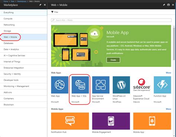Open the Add-ons category
The width and height of the screenshot is (176, 137).
coord(24,92)
